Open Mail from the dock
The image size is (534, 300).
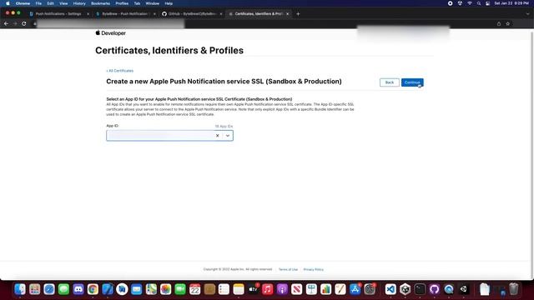tap(136, 289)
